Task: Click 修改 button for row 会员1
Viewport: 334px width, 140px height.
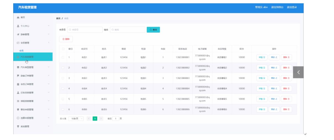Action: [274, 57]
